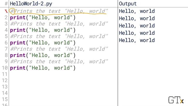Place cursor in the comment on line 1
This screenshot has height=106, width=188.
tap(59, 11)
